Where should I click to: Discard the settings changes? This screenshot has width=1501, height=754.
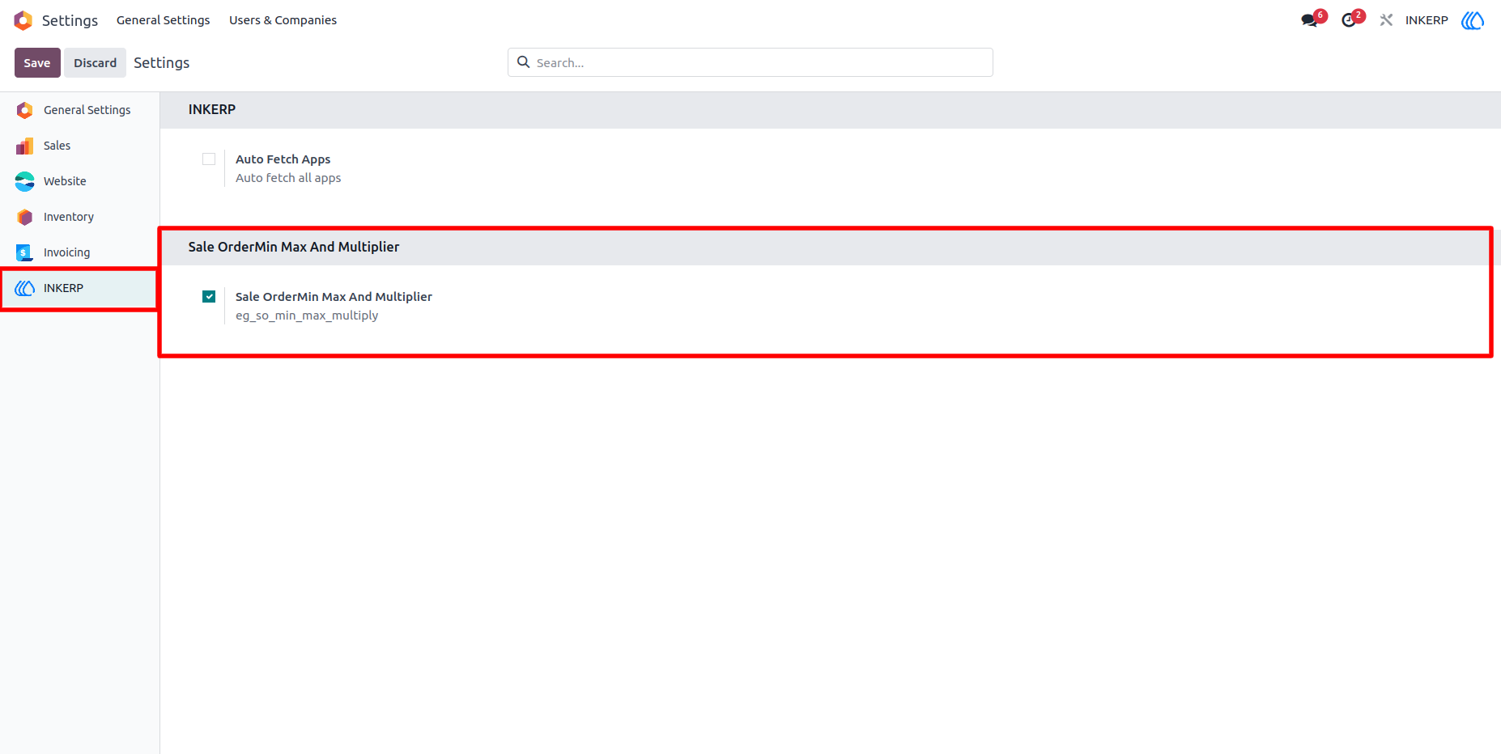pyautogui.click(x=95, y=63)
